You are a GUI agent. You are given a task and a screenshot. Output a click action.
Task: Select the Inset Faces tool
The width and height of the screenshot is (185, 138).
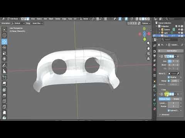click(x=4, y=90)
